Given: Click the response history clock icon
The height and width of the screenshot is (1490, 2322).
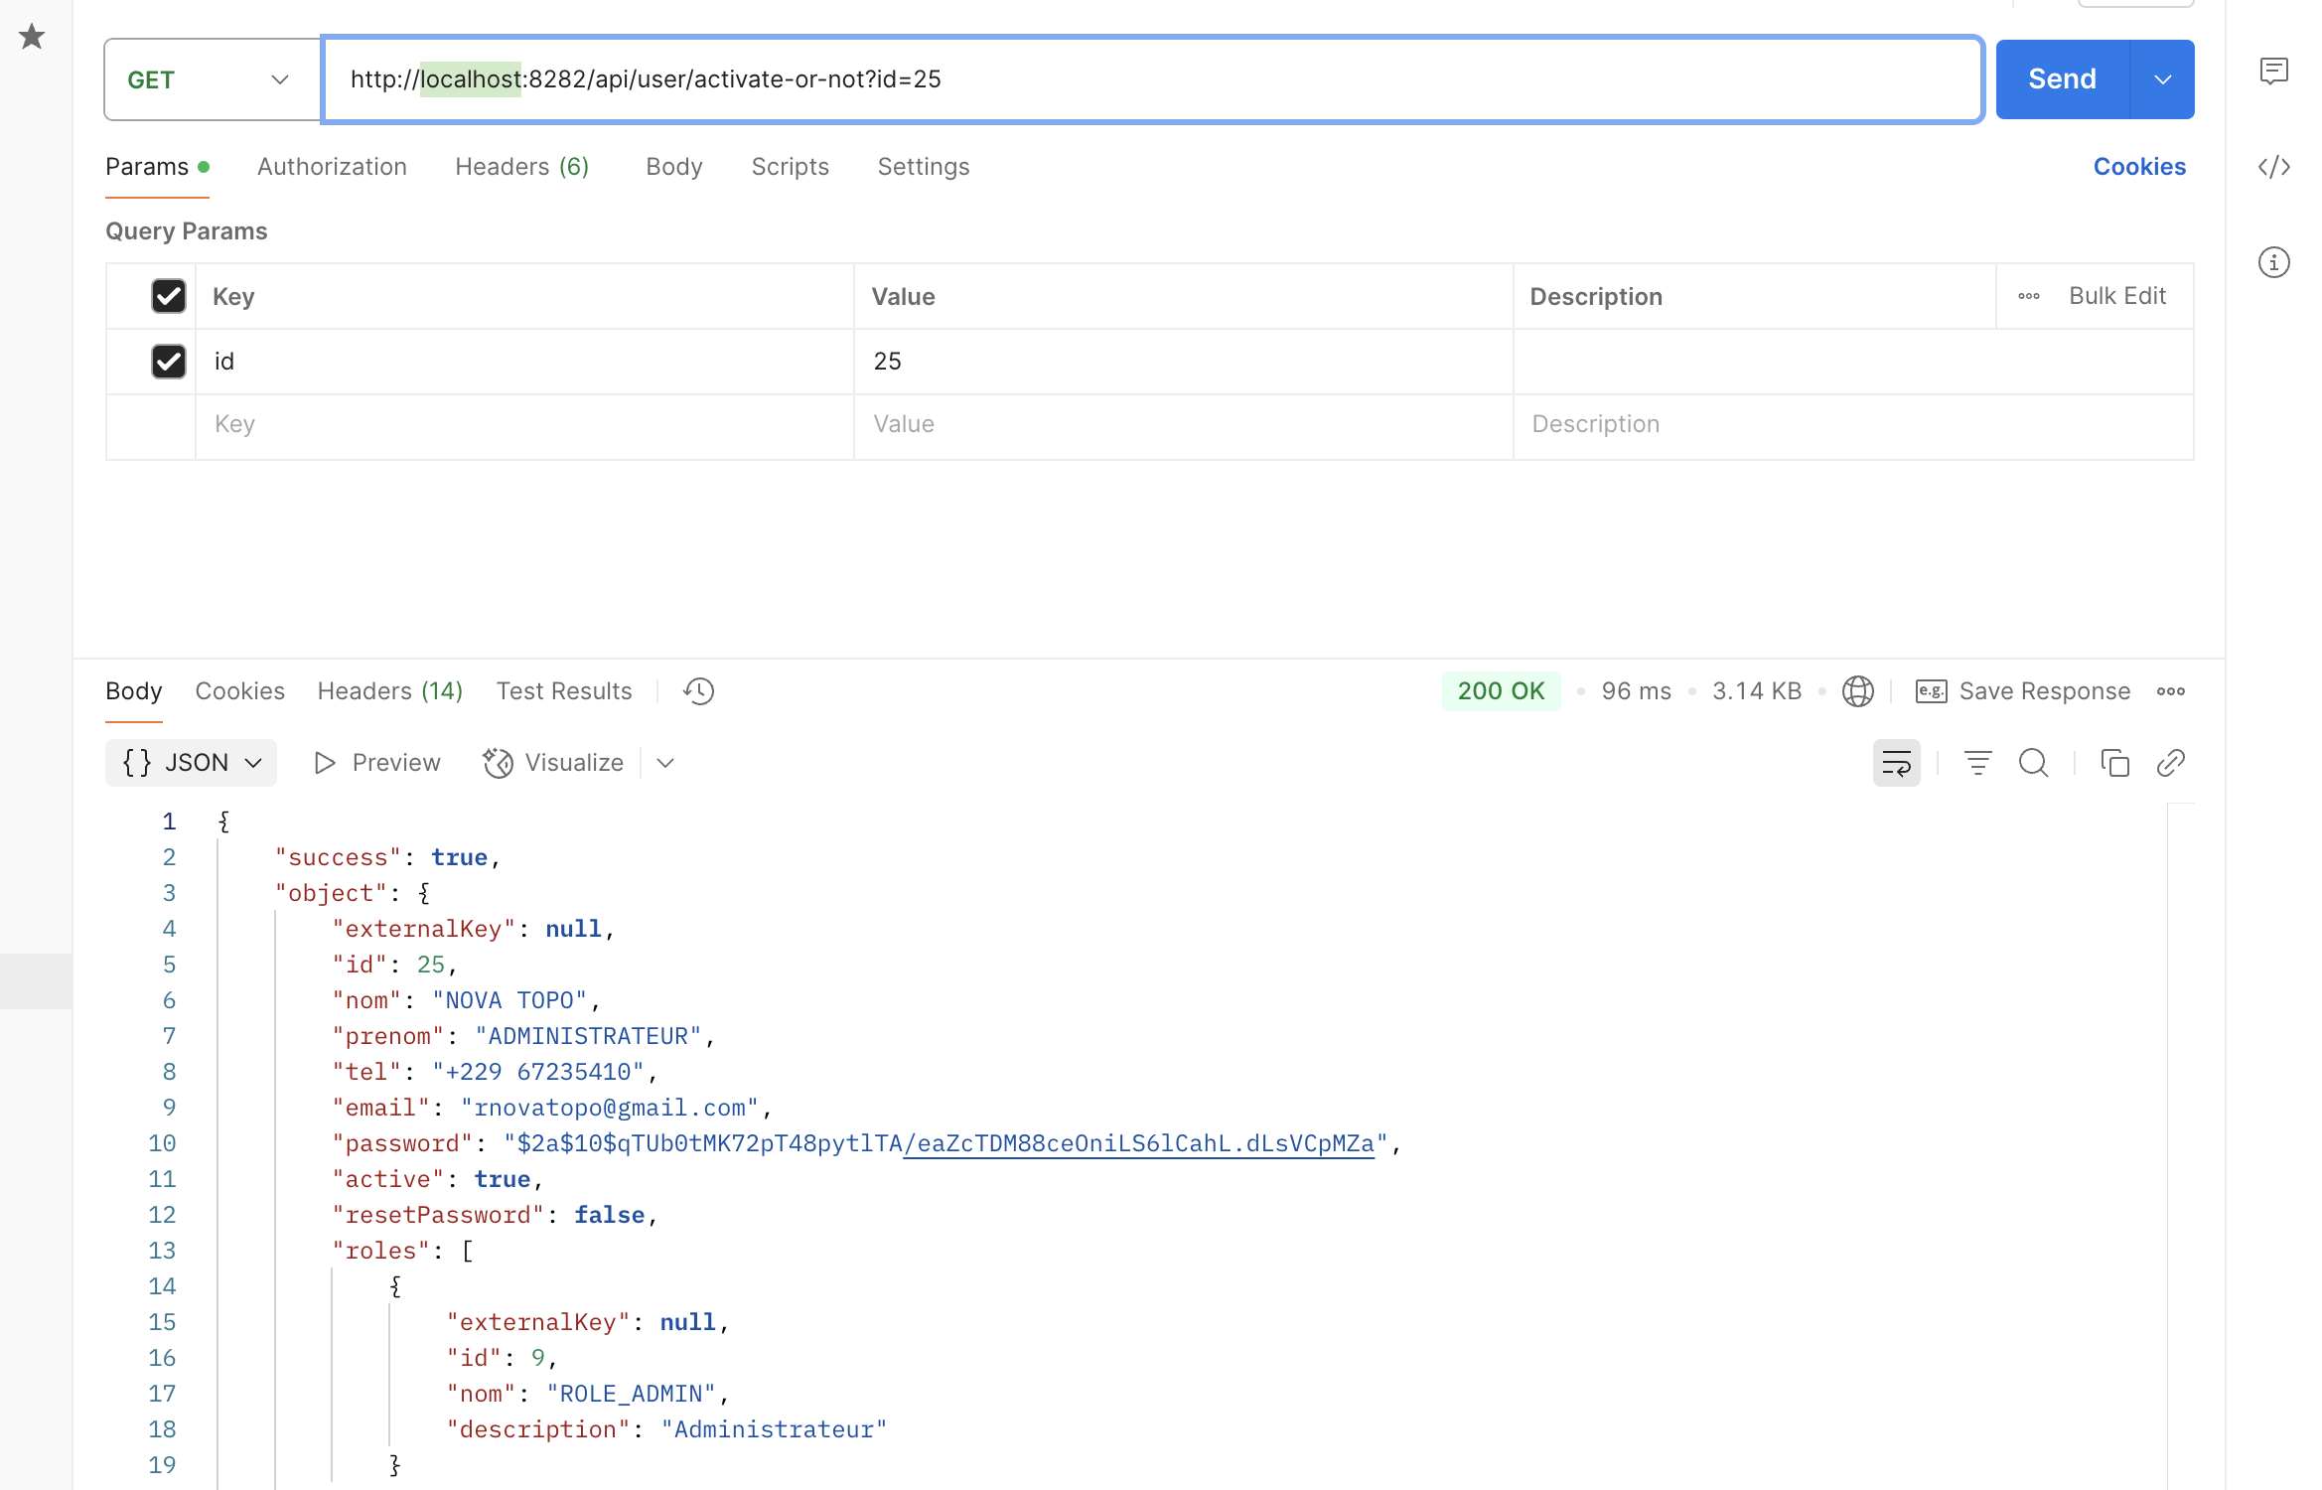Looking at the screenshot, I should (x=698, y=691).
